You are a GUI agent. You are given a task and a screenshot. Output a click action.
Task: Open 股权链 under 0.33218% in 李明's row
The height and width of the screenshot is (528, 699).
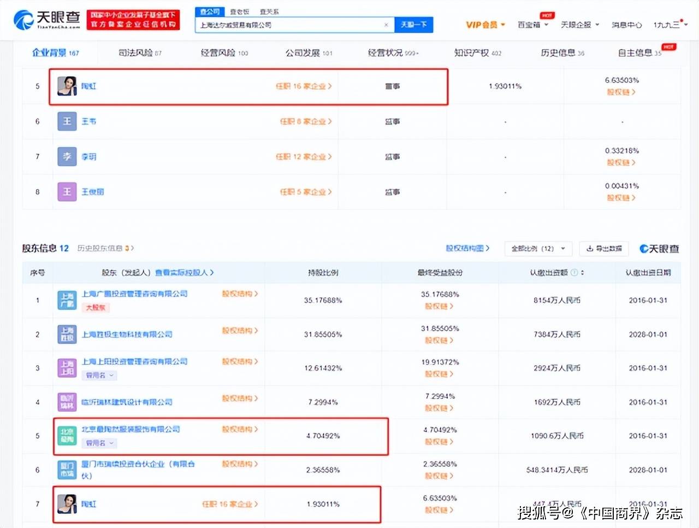(621, 163)
